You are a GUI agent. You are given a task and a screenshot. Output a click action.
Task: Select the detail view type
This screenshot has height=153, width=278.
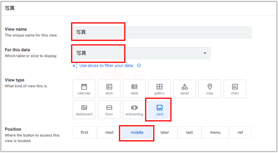(x=185, y=89)
